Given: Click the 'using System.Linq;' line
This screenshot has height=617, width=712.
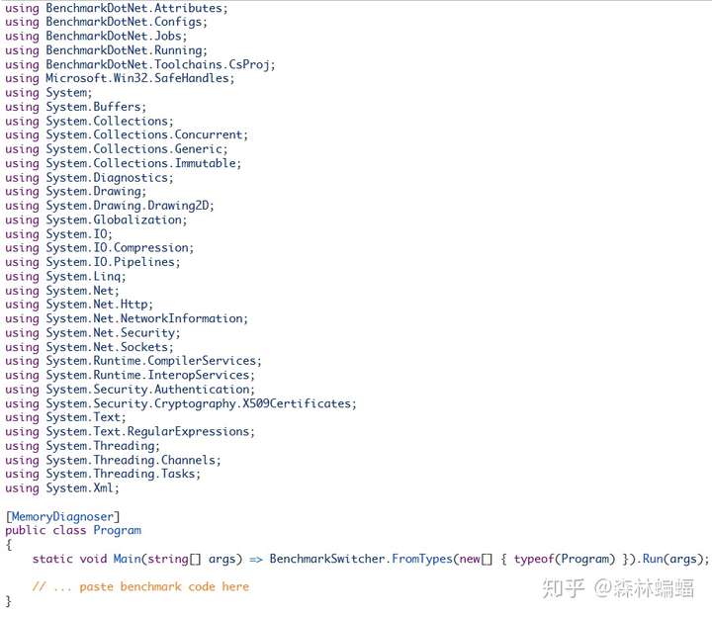Looking at the screenshot, I should 65,277.
